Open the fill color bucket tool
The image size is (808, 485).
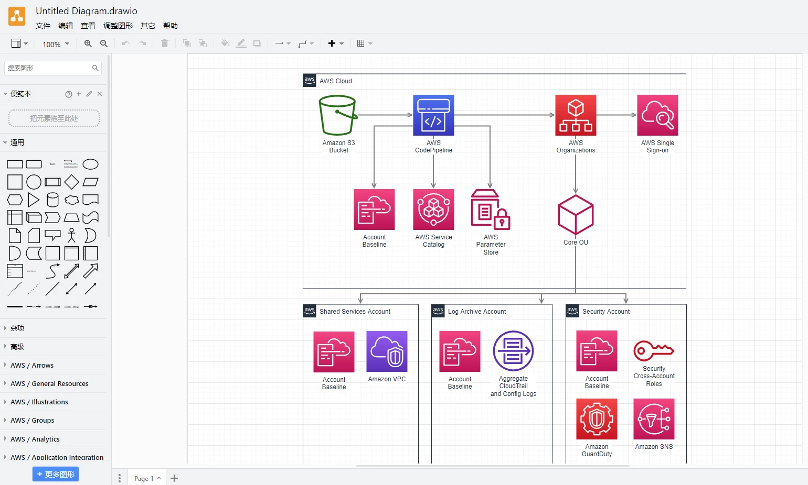[x=225, y=43]
